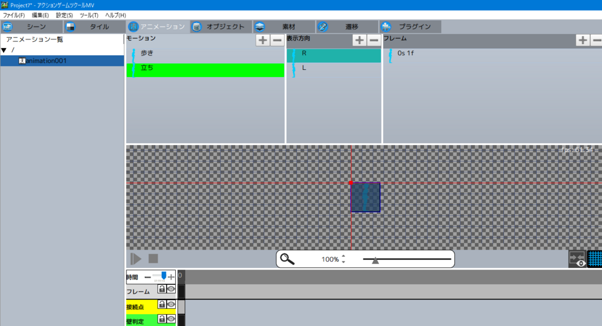Click minus to shrink timeline 時間 scale

point(148,277)
